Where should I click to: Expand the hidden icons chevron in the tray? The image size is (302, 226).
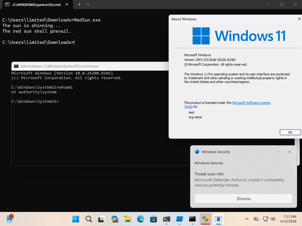247,219
